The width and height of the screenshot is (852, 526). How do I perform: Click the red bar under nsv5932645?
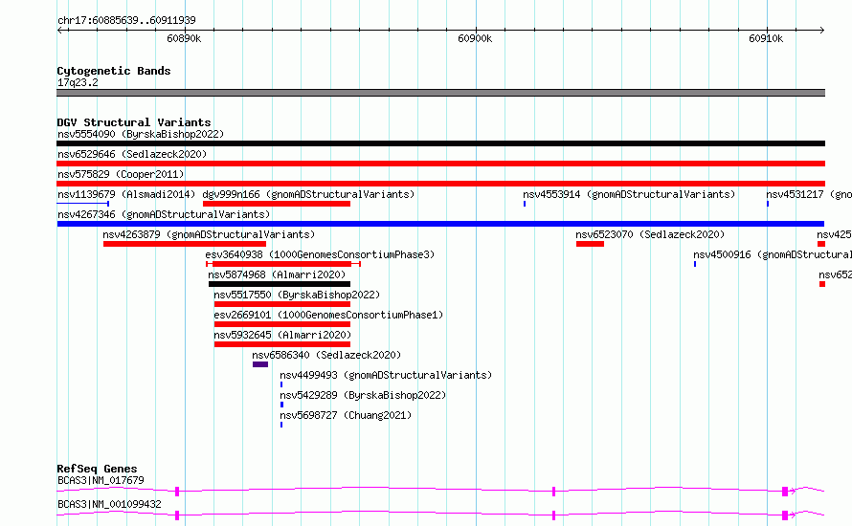282,344
